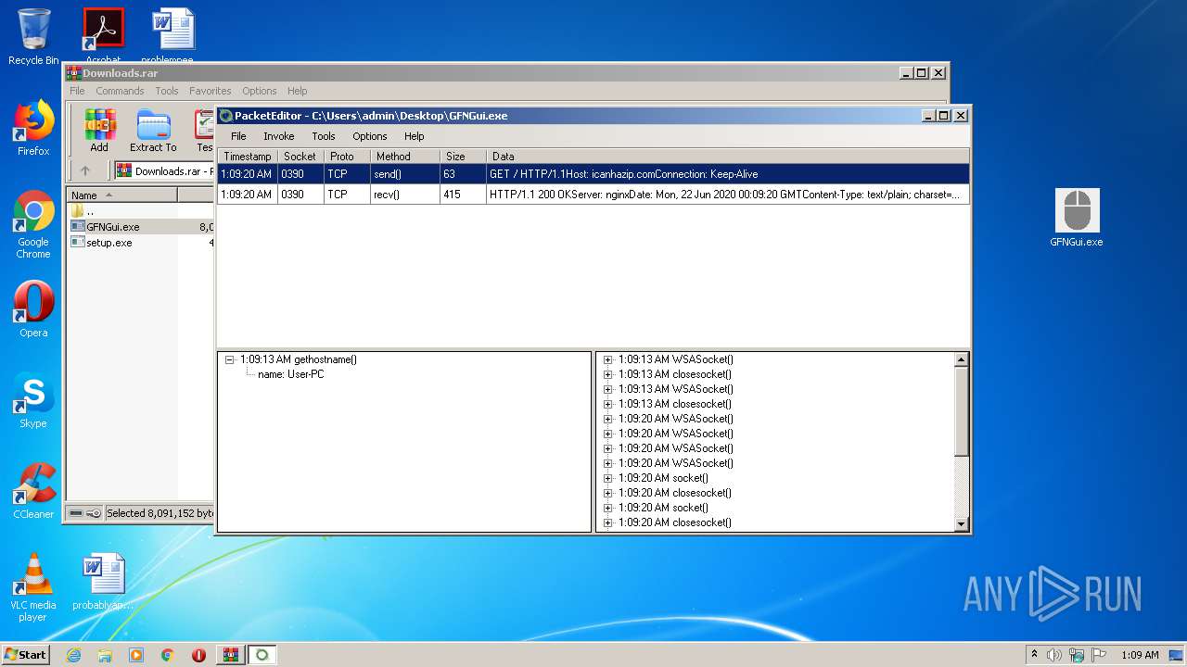Sort packets by Size column
The width and height of the screenshot is (1187, 667).
click(x=463, y=157)
